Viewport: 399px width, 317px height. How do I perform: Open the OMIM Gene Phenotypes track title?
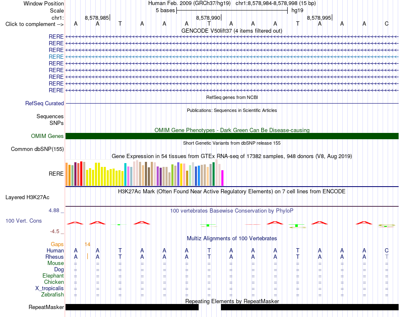[232, 130]
